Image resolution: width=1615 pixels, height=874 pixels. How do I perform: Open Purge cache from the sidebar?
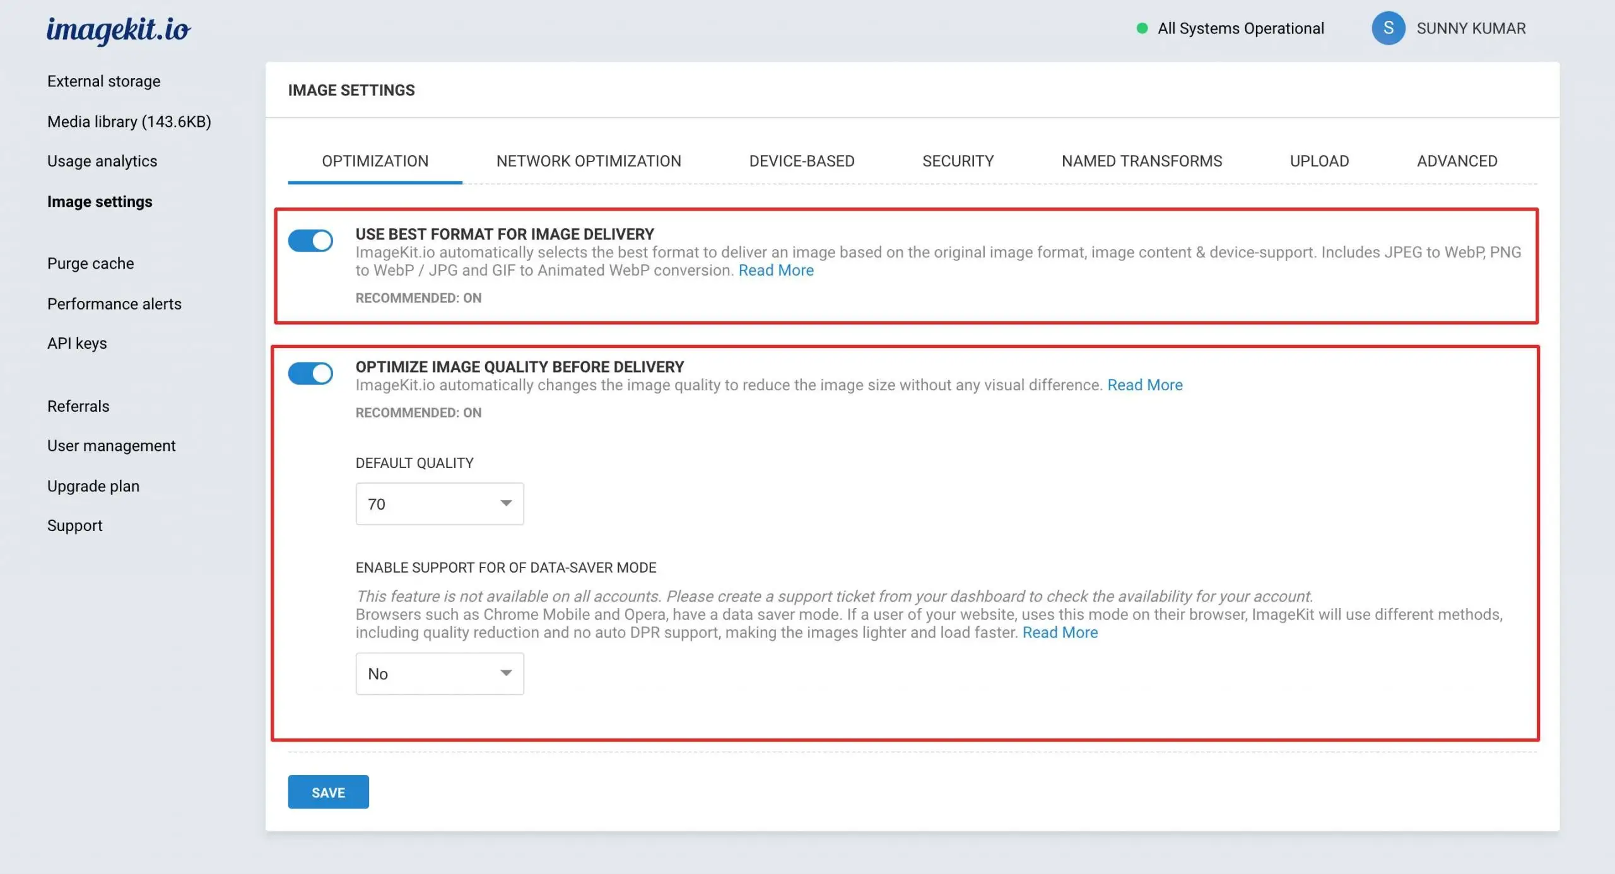point(90,263)
